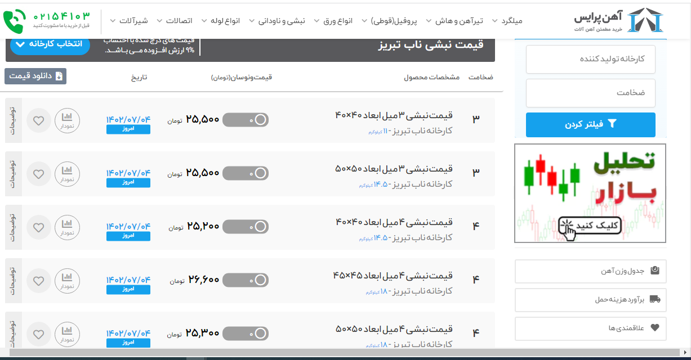Toggle the switch on 4mm 40×40 row
The image size is (691, 360).
[x=246, y=227]
